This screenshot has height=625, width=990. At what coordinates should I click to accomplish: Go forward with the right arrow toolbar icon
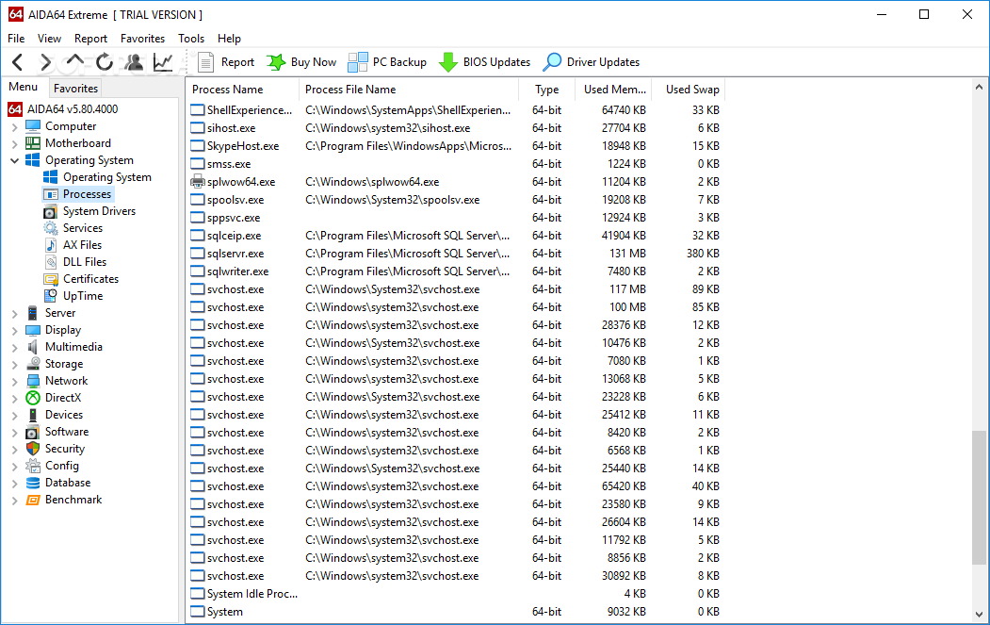[x=45, y=62]
